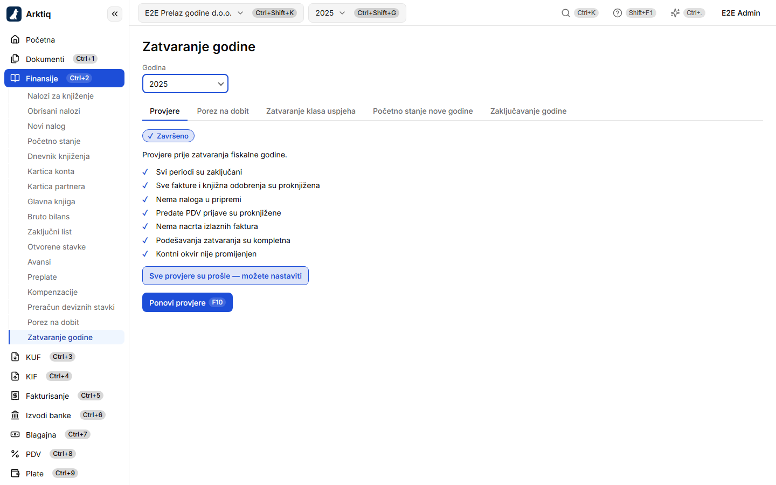Open Preračun deviznih stavki
The width and height of the screenshot is (776, 485).
coord(67,307)
